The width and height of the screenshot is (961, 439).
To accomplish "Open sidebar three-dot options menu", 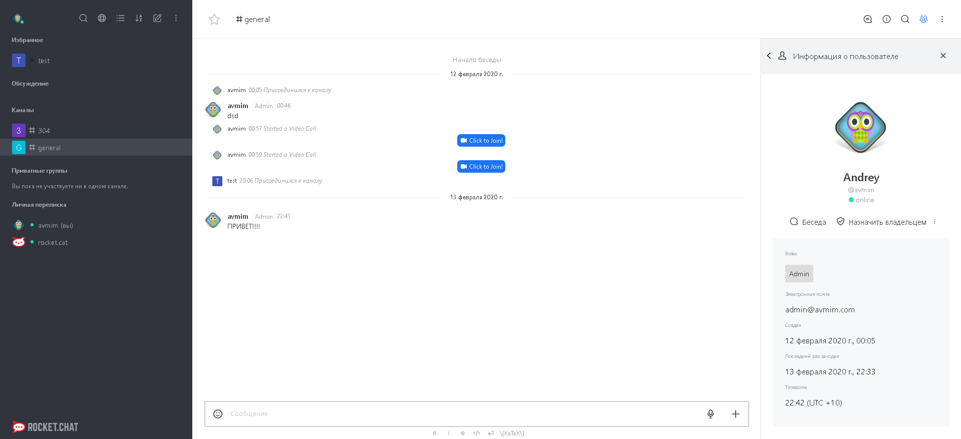I will click(176, 18).
